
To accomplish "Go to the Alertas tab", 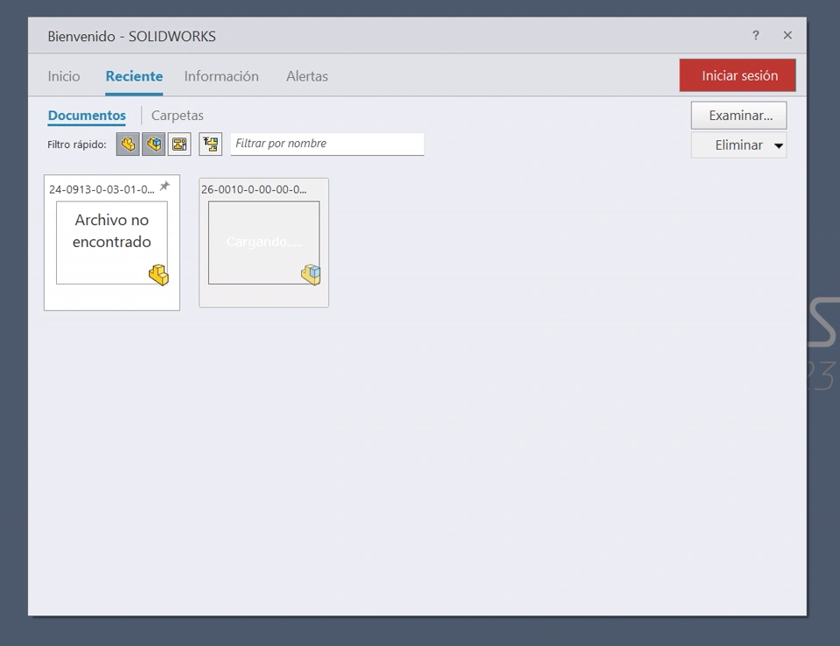I will click(307, 76).
